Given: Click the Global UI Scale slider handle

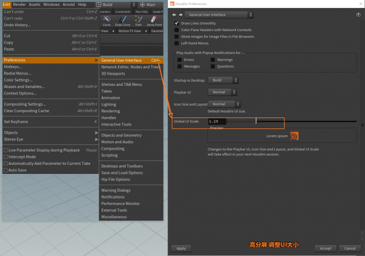Looking at the screenshot, I should (256, 122).
